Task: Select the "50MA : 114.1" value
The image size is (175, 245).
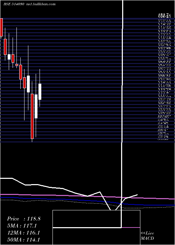Action: [x=23, y=240]
